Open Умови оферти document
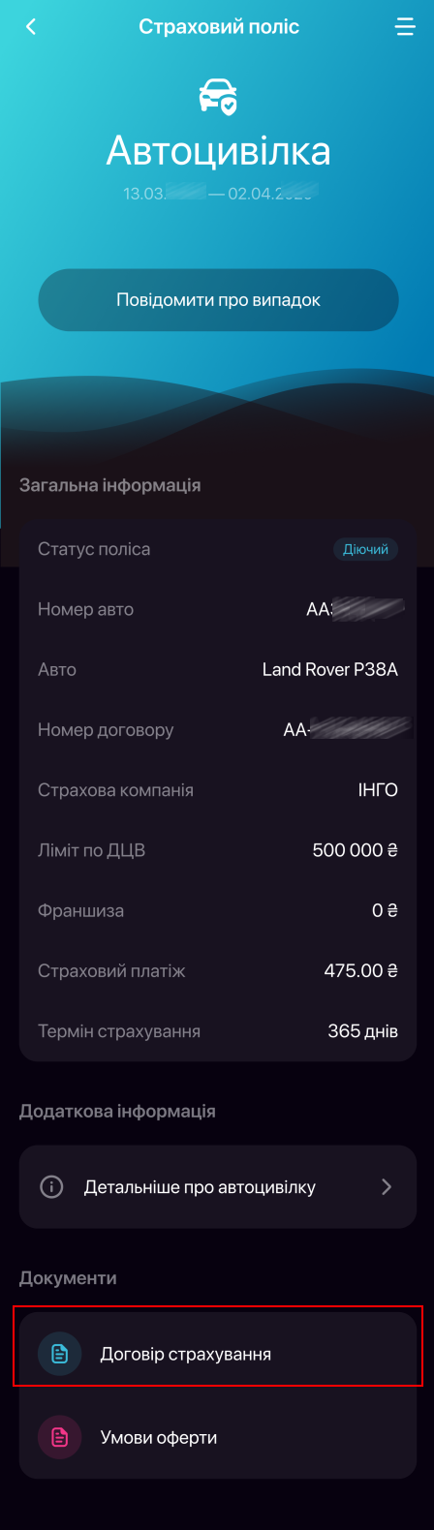Viewport: 434px width, 1530px height. tap(218, 1437)
